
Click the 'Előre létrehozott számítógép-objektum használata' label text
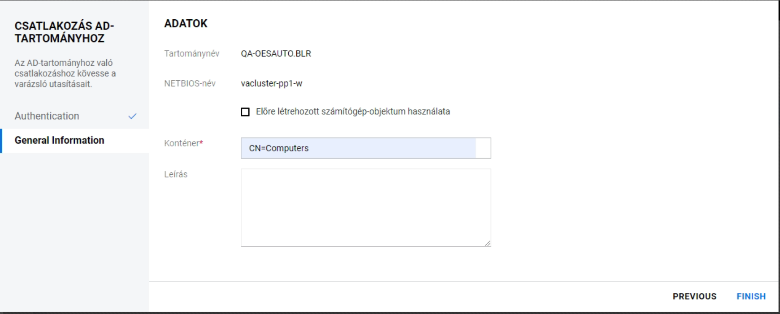click(x=353, y=112)
